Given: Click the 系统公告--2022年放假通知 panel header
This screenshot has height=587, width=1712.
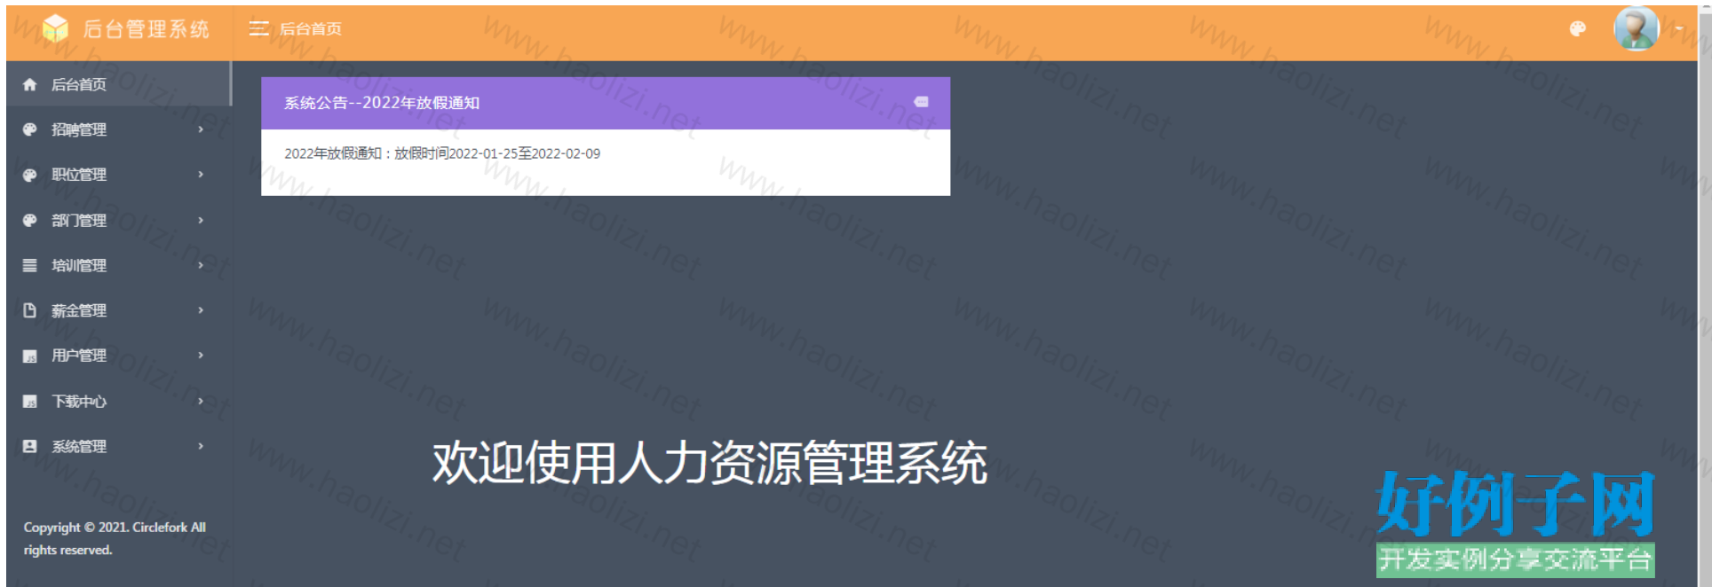Looking at the screenshot, I should click(382, 103).
